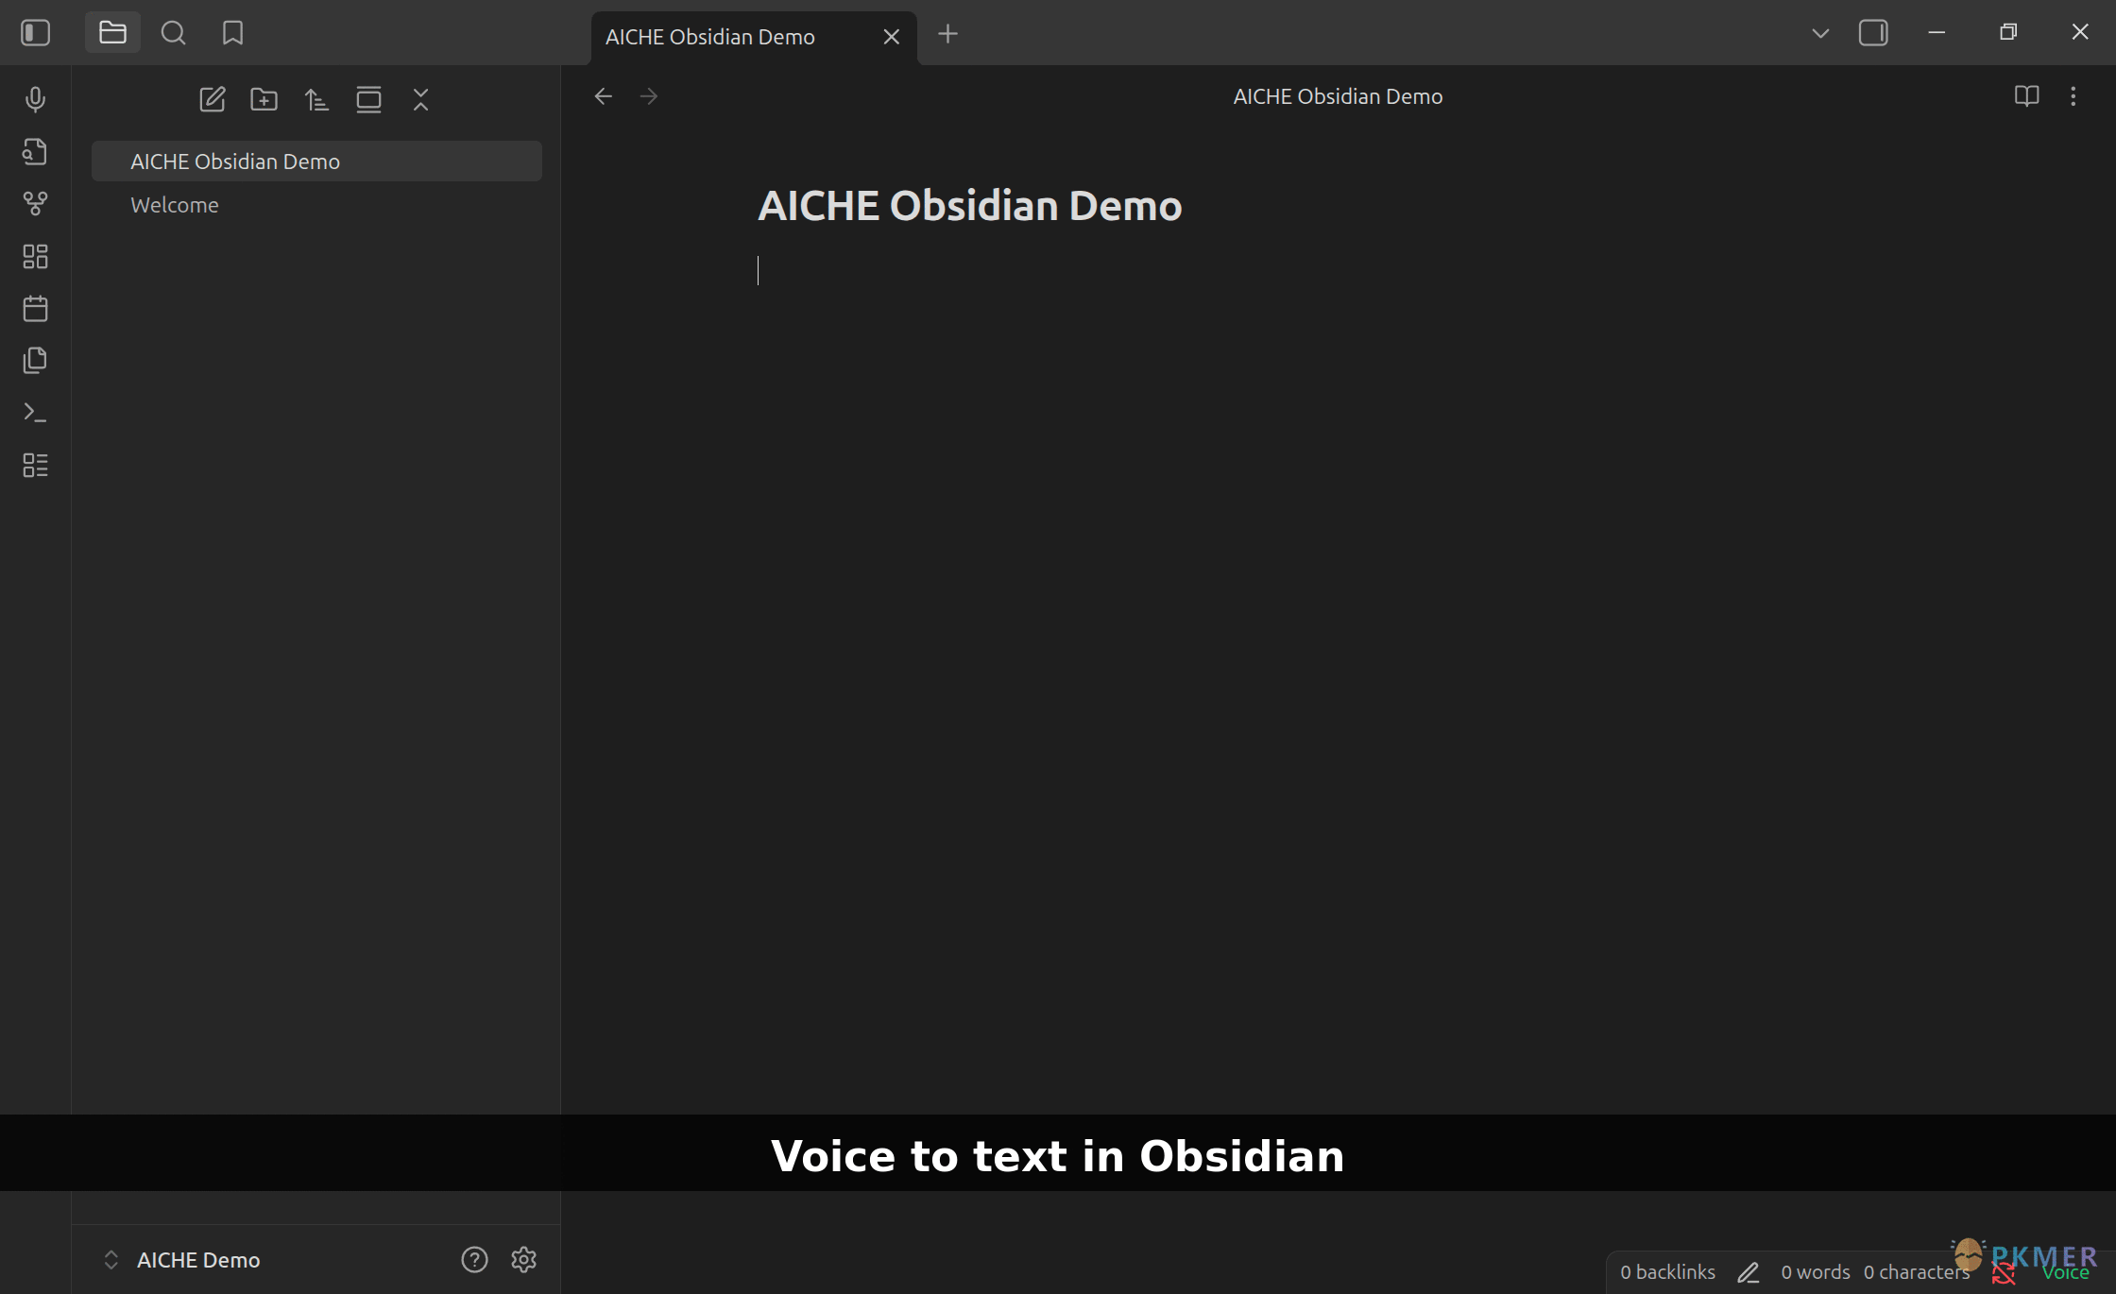Click 0 backlinks in status bar
The height and width of the screenshot is (1294, 2116).
1667,1272
